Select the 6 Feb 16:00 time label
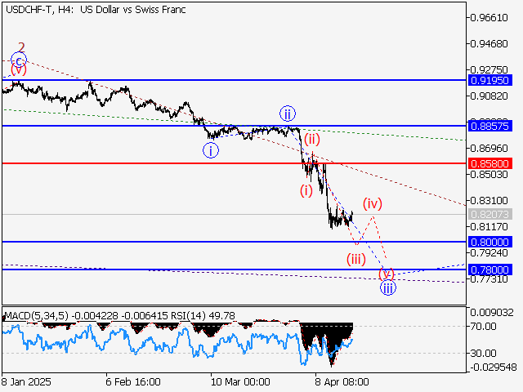Viewport: 523px width, 392px height. [x=133, y=381]
